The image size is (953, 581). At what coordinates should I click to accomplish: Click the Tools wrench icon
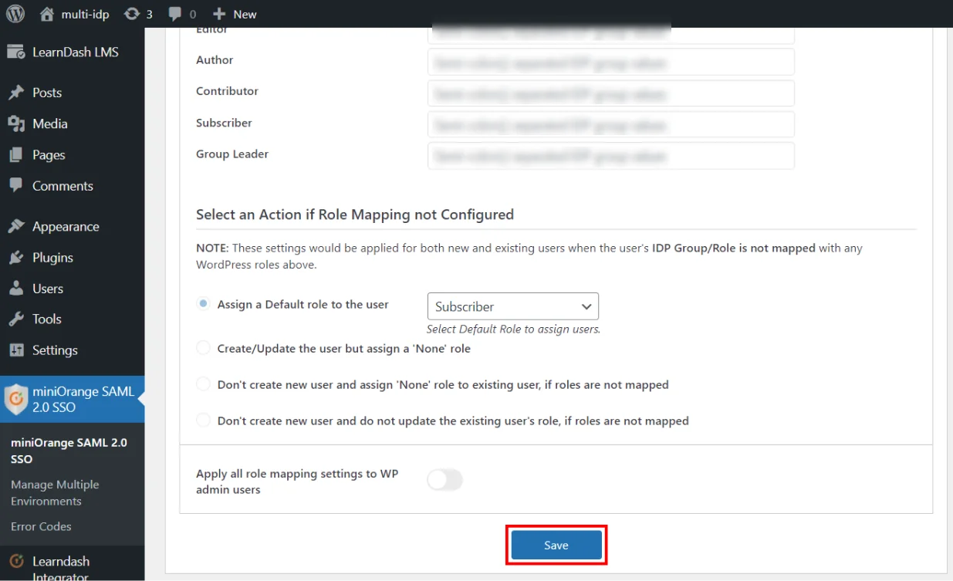tap(16, 319)
